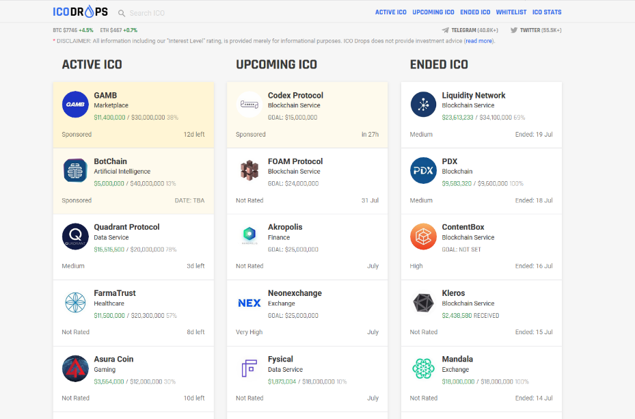Click the '12d left' label on GAMB

pos(194,134)
